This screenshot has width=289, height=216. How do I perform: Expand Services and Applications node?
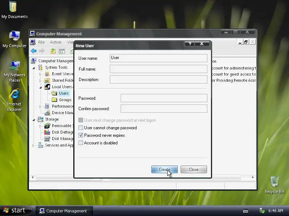[33, 145]
